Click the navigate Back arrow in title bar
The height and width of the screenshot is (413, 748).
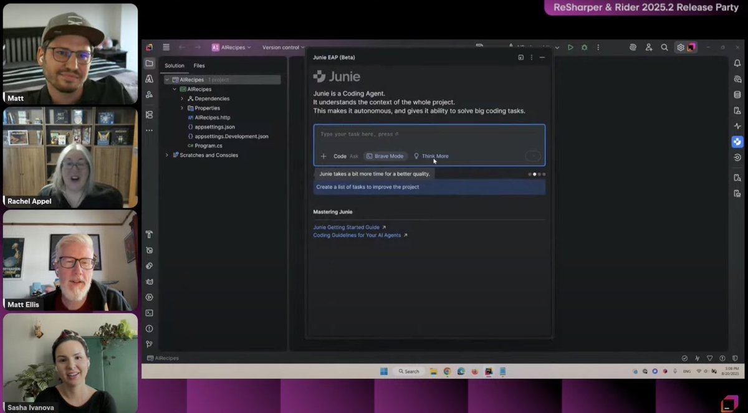point(182,47)
